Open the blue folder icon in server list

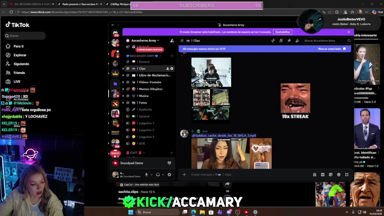pyautogui.click(x=115, y=84)
